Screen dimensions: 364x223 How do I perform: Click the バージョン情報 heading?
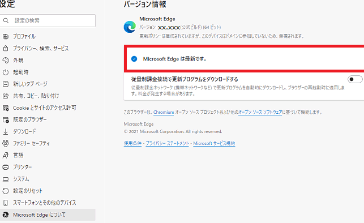[145, 5]
